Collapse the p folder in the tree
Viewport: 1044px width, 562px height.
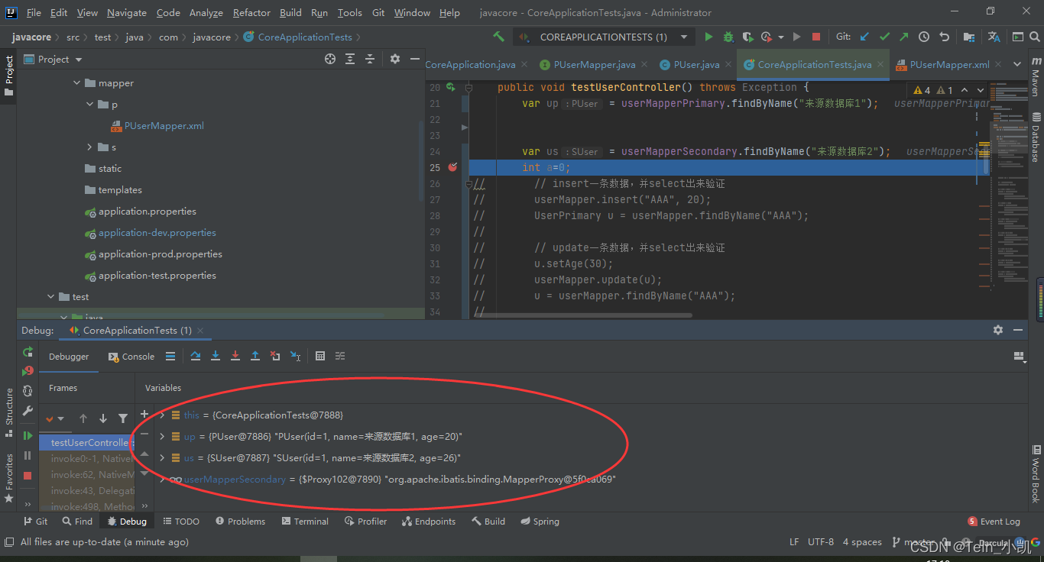89,105
